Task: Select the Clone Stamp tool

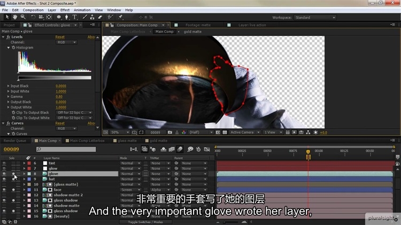Action: point(92,17)
